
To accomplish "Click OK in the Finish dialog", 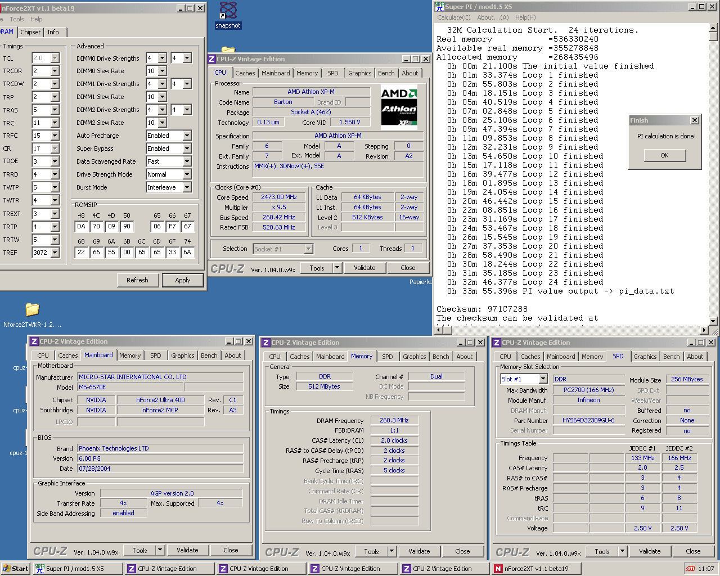I will [x=664, y=155].
